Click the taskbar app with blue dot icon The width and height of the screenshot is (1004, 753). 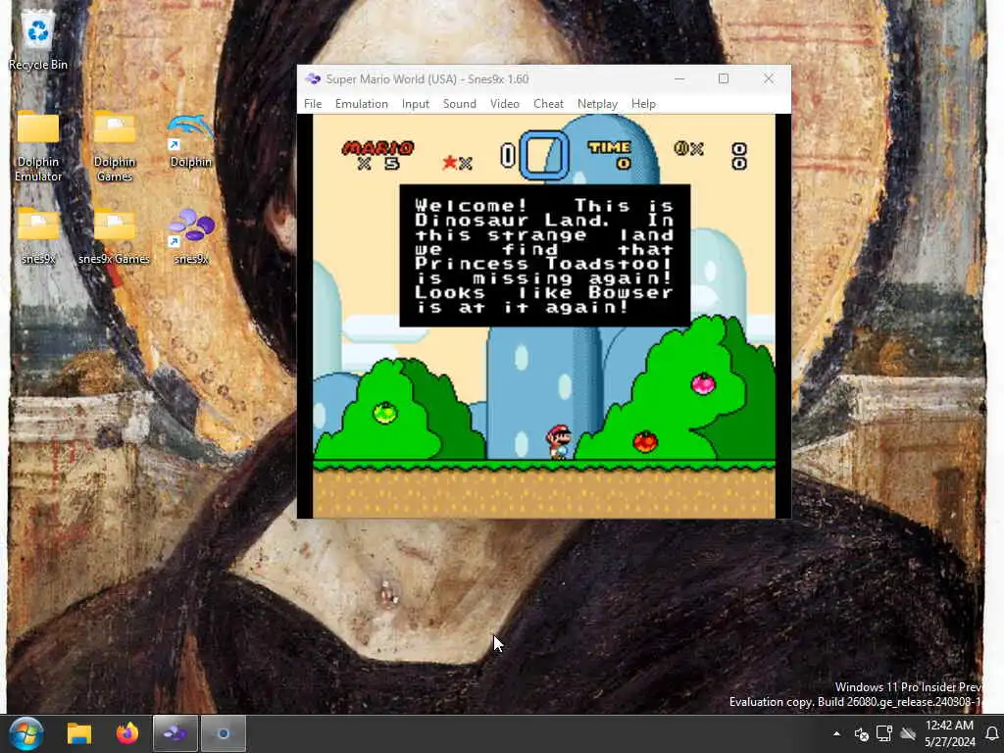(x=224, y=733)
